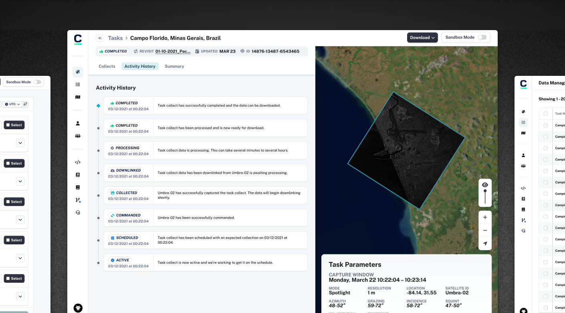Click the opacity slider handle on the map

[485, 191]
